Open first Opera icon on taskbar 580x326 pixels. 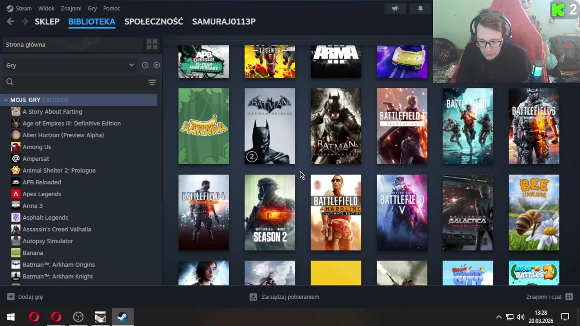coord(34,317)
